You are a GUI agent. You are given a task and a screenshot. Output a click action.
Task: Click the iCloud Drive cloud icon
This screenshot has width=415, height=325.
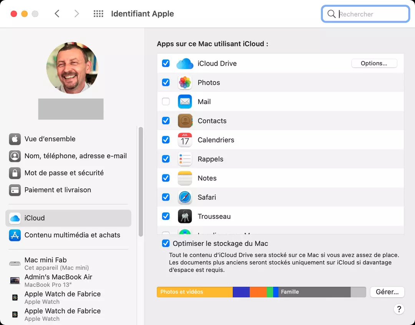(185, 63)
